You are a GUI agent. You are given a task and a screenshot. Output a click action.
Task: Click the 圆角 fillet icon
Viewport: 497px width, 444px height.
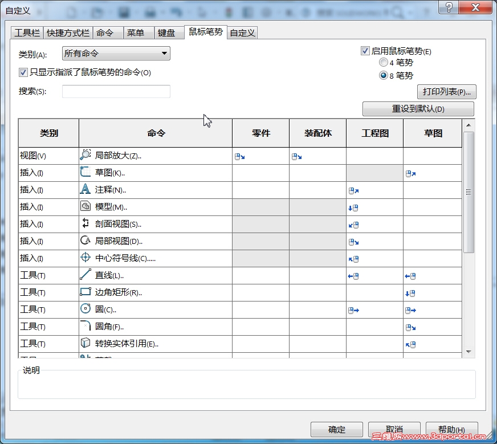(85, 326)
